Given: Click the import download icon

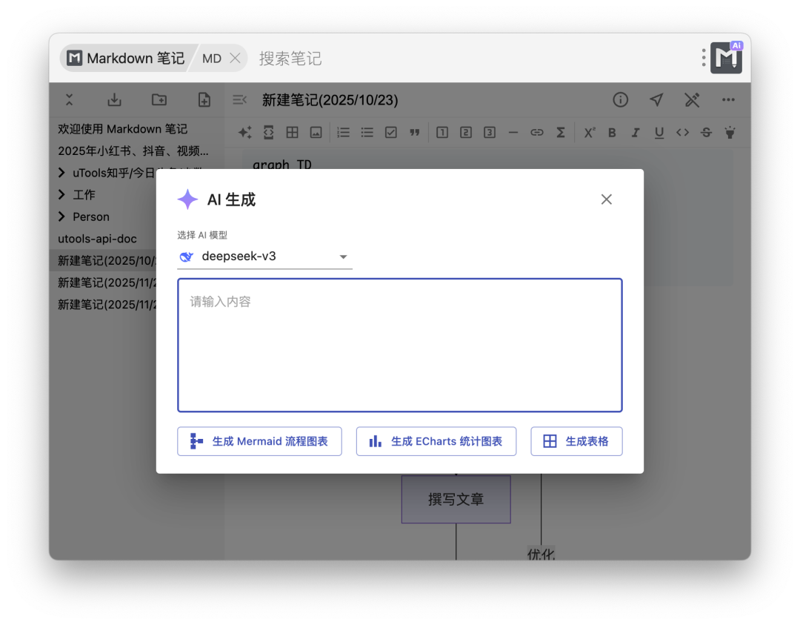Looking at the screenshot, I should (x=114, y=99).
